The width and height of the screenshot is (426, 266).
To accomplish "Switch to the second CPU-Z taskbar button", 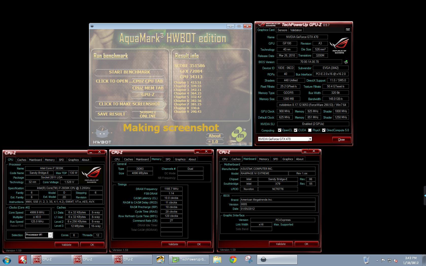I will coord(92,259).
